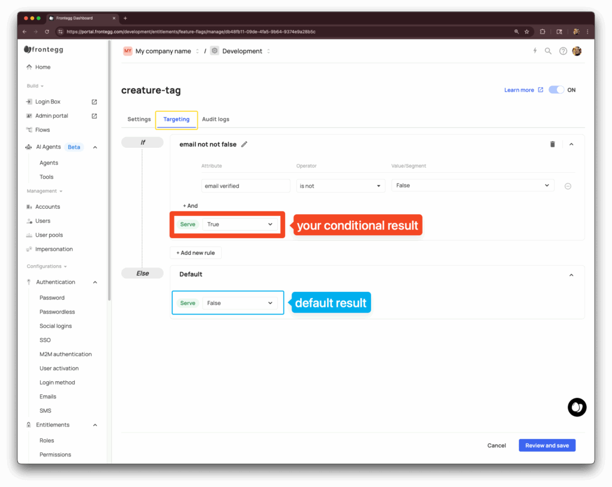Go back in browser
612x487 pixels.
(25, 32)
